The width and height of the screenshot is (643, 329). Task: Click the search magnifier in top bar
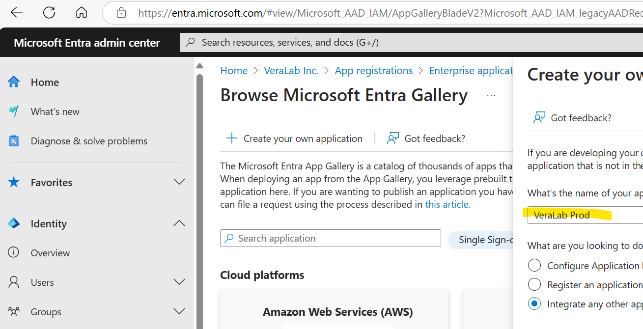(191, 42)
